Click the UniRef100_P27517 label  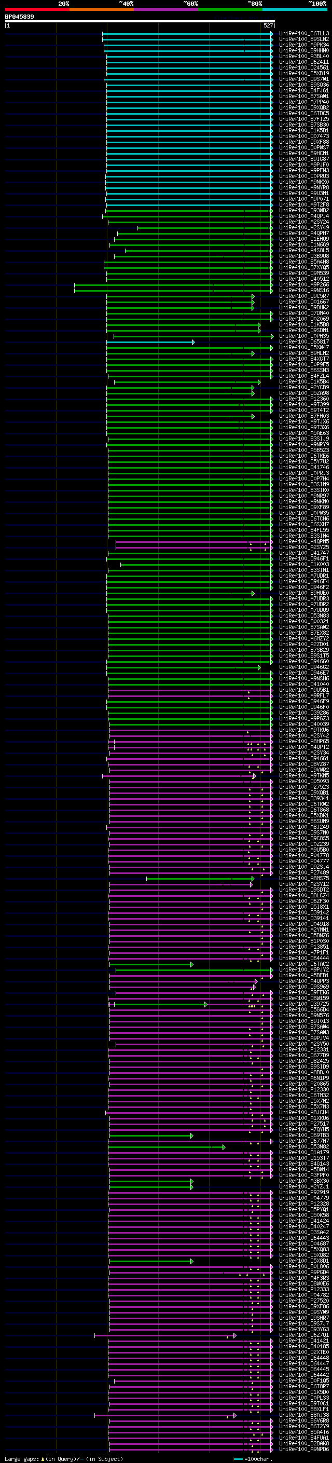pyautogui.click(x=304, y=1124)
